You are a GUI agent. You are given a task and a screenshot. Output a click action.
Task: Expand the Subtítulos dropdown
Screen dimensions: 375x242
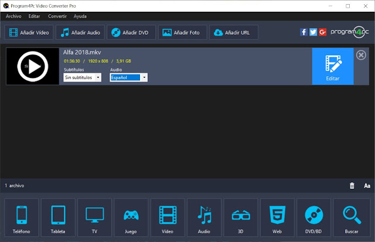[82, 77]
